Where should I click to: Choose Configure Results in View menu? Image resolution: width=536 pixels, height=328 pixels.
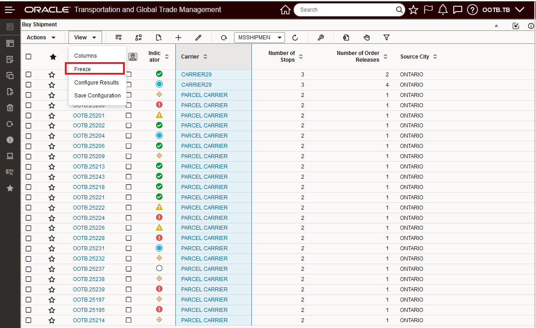(x=96, y=83)
